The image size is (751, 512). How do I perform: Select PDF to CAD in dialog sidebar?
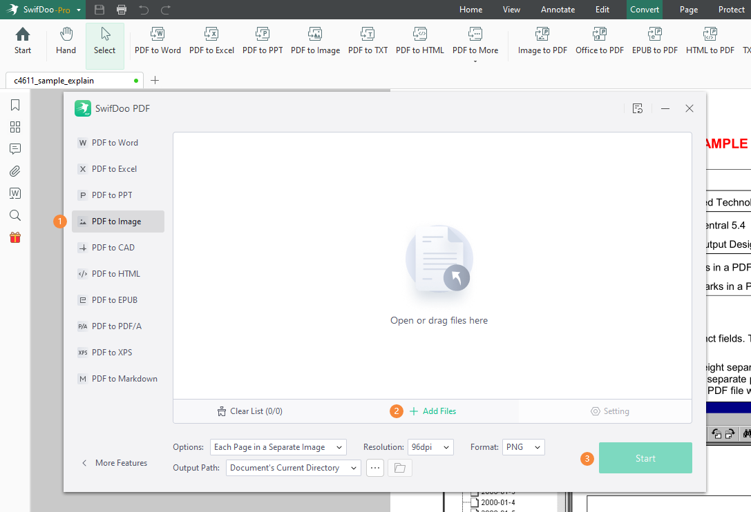pyautogui.click(x=118, y=248)
